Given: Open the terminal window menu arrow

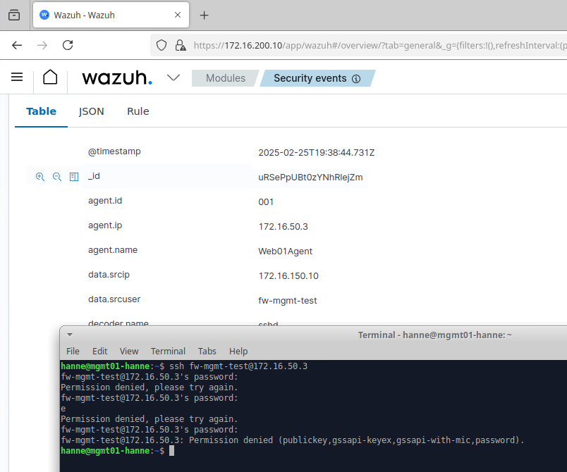Looking at the screenshot, I should coord(70,335).
